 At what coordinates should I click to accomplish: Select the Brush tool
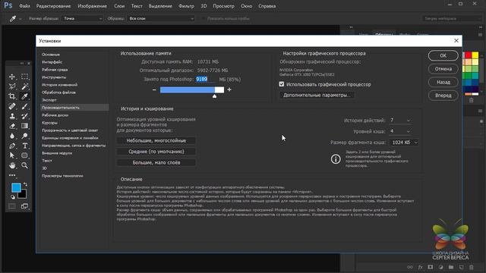click(x=24, y=106)
